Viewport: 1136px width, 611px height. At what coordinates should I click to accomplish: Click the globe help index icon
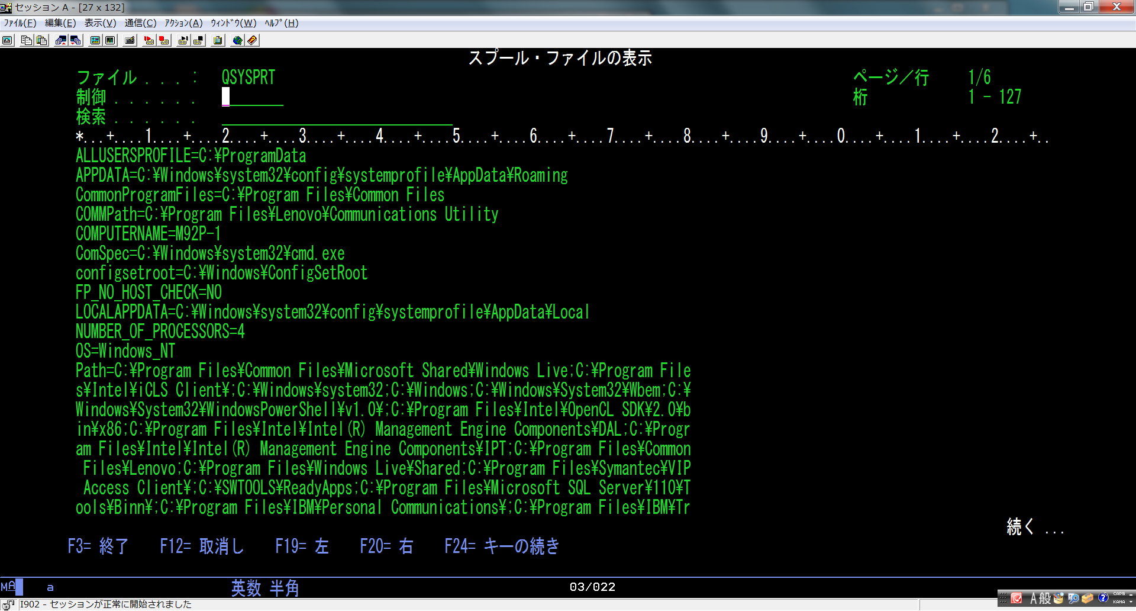pyautogui.click(x=237, y=40)
